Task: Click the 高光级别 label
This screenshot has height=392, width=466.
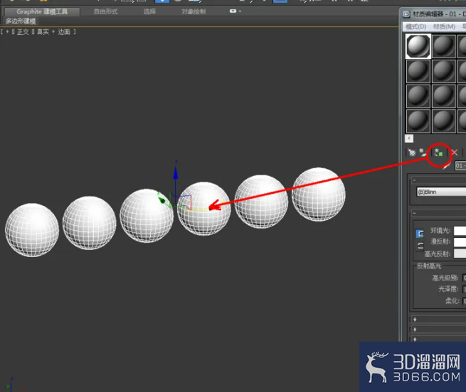Action: coord(445,278)
